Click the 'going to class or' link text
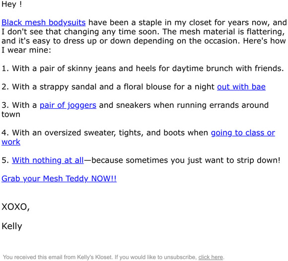The height and width of the screenshot is (261, 288). (243, 133)
